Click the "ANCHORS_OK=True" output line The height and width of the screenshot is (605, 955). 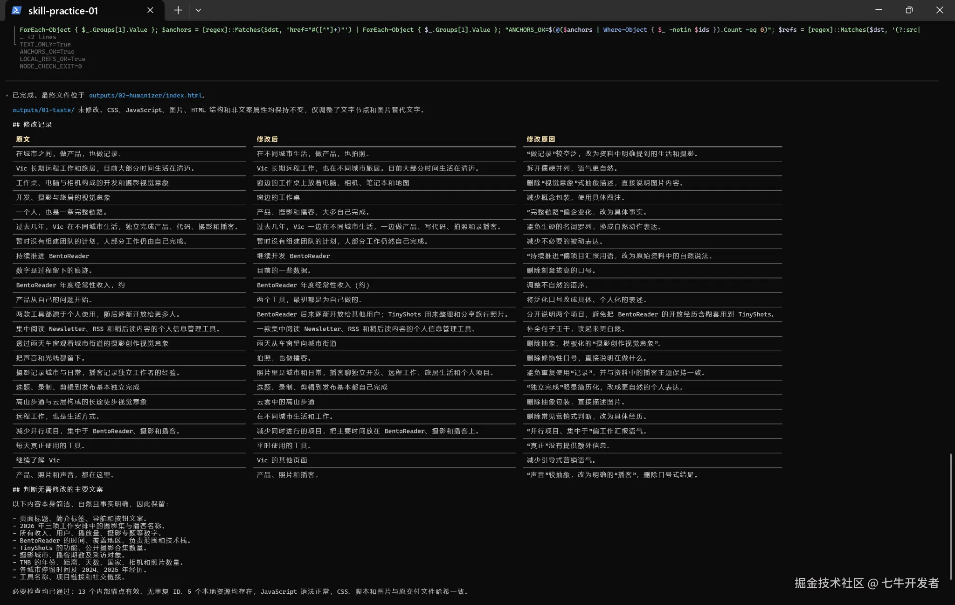coord(47,52)
